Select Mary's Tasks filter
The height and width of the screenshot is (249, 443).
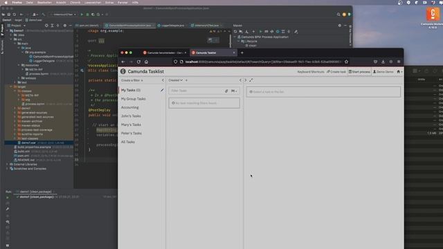tap(131, 124)
